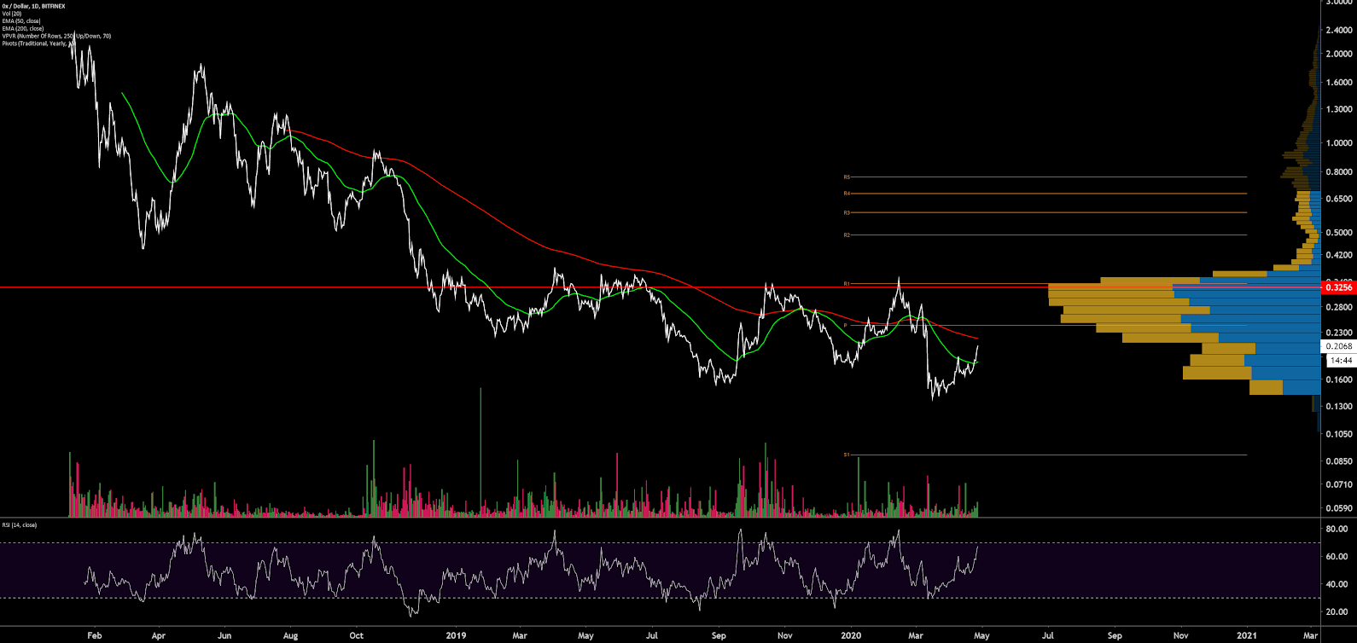1357x643 pixels.
Task: Click the 0.0590 price axis label
Action: coord(1339,508)
